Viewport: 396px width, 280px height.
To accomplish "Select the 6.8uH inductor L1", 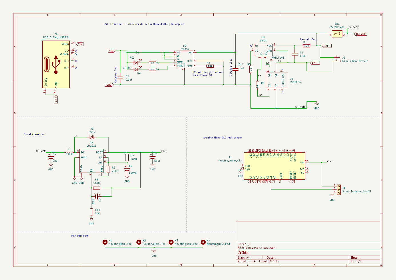I will click(69, 152).
